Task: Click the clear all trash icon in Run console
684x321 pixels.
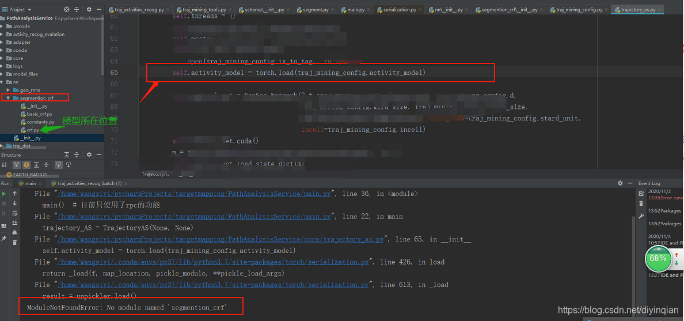Action: coord(15,243)
